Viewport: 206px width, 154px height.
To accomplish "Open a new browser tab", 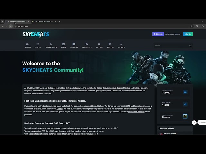I will coord(60,21).
